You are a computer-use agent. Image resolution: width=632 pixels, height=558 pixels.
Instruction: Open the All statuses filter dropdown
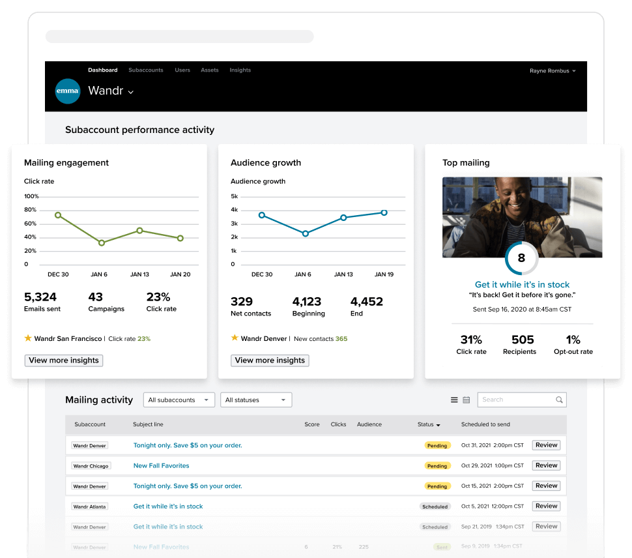(x=256, y=400)
